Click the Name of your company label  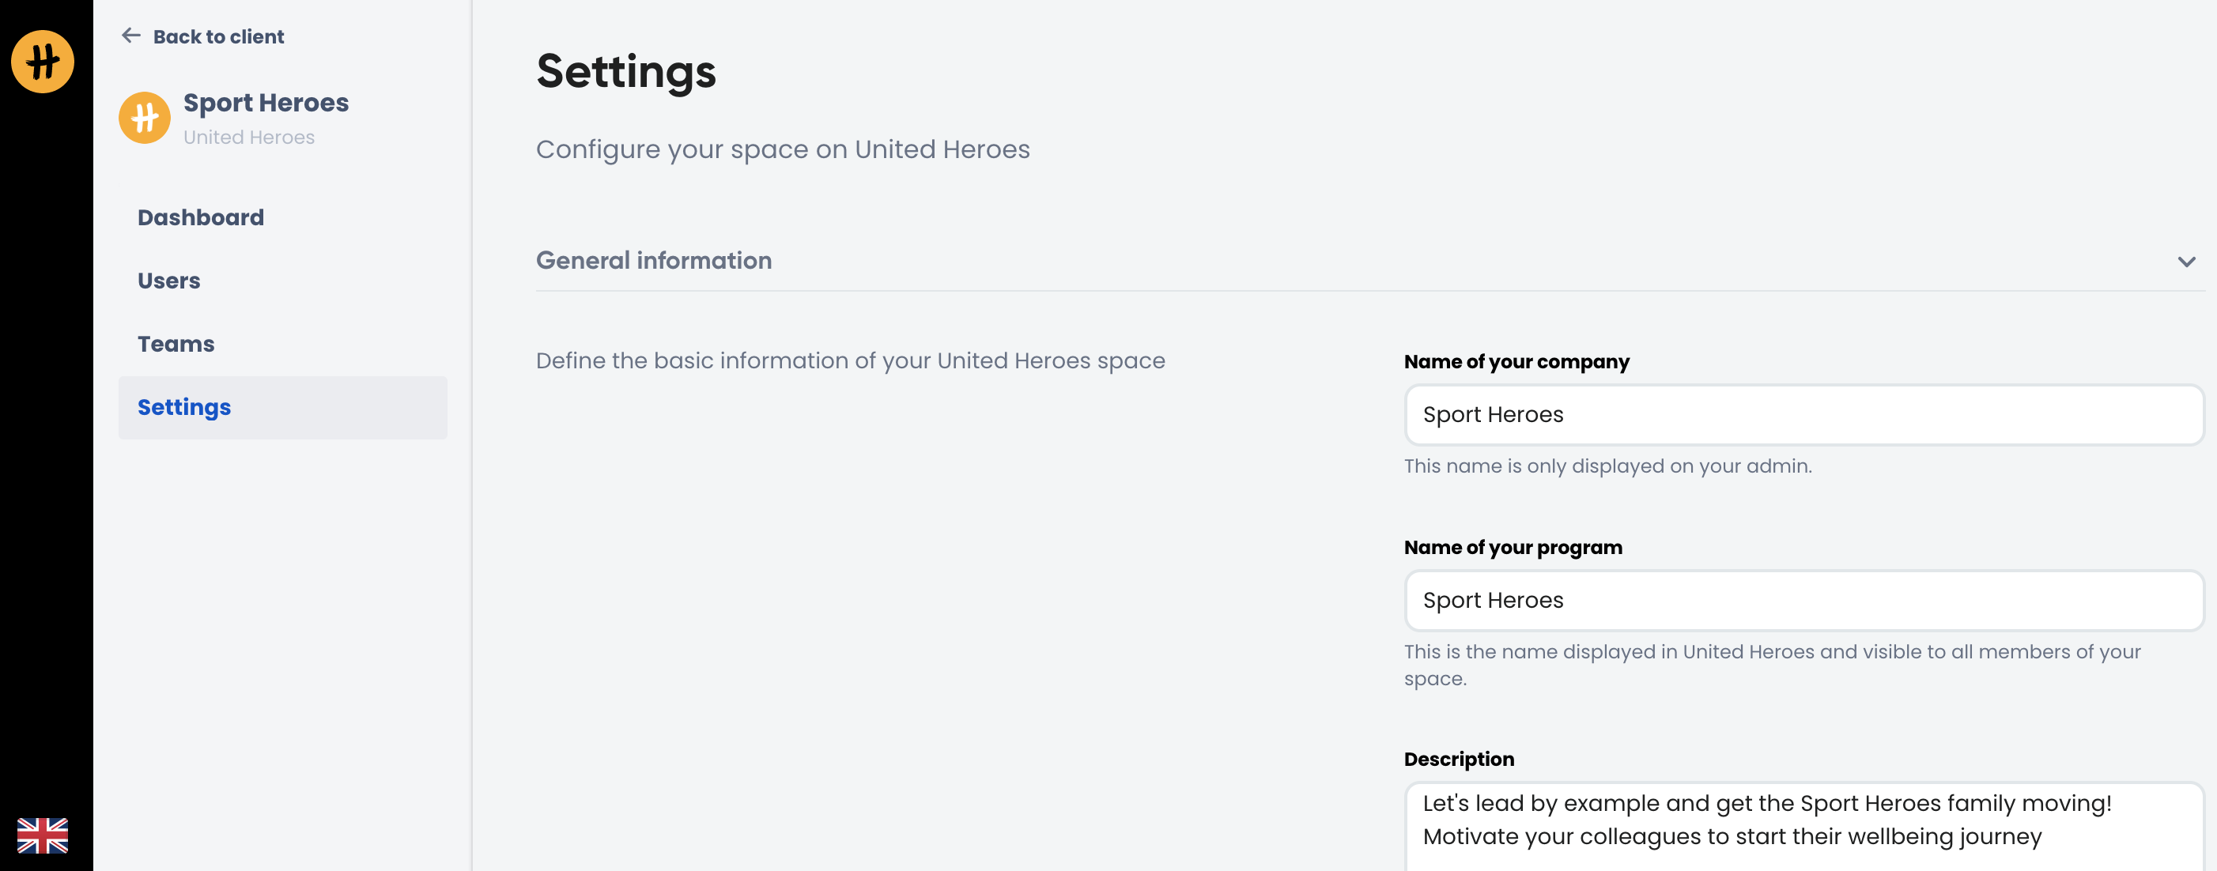1516,361
